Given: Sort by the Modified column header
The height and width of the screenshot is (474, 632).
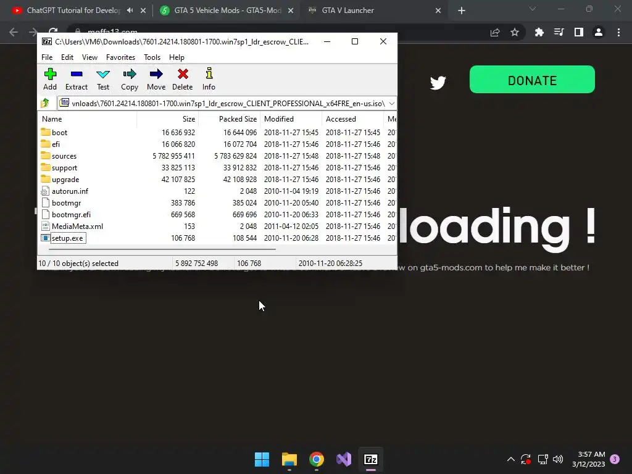Looking at the screenshot, I should click(x=291, y=119).
